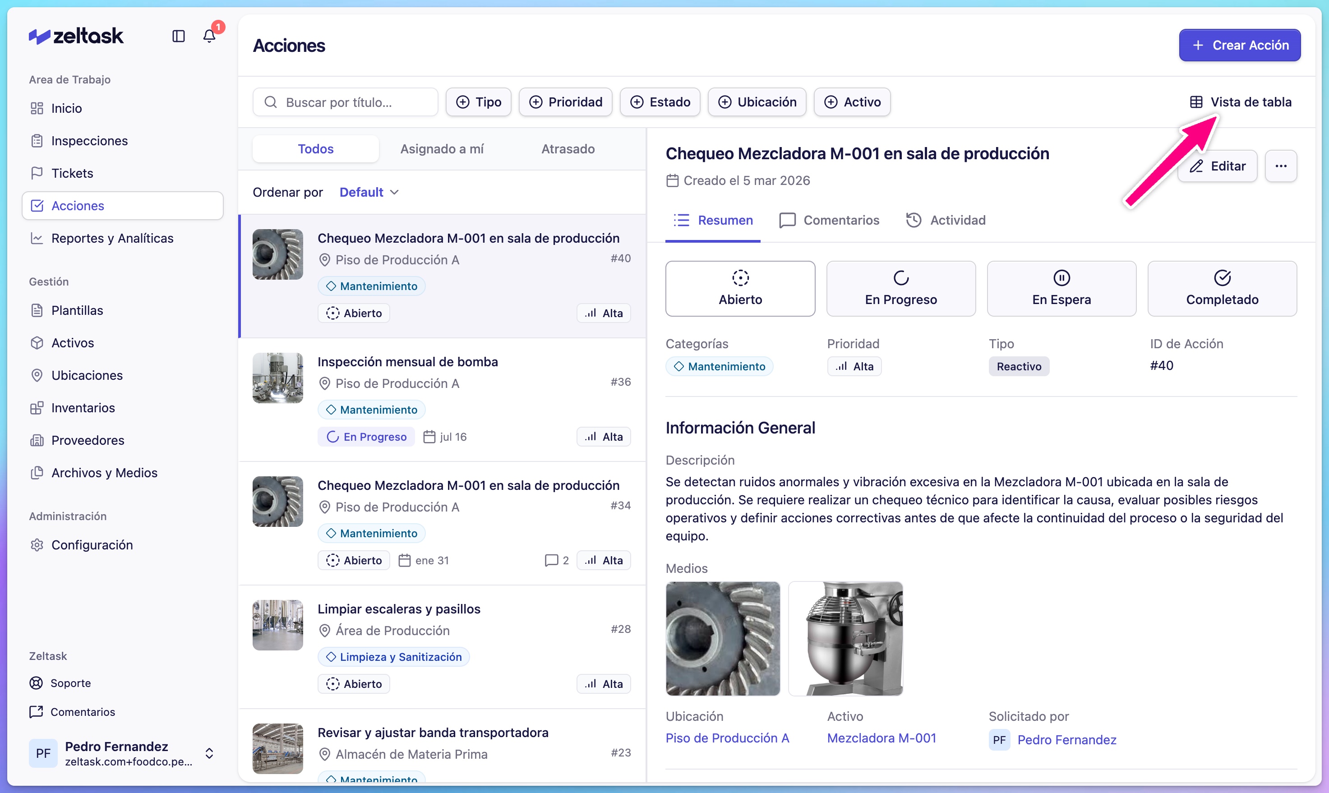The width and height of the screenshot is (1329, 793).
Task: Click Limpieza y Sanitización tag
Action: pyautogui.click(x=394, y=657)
